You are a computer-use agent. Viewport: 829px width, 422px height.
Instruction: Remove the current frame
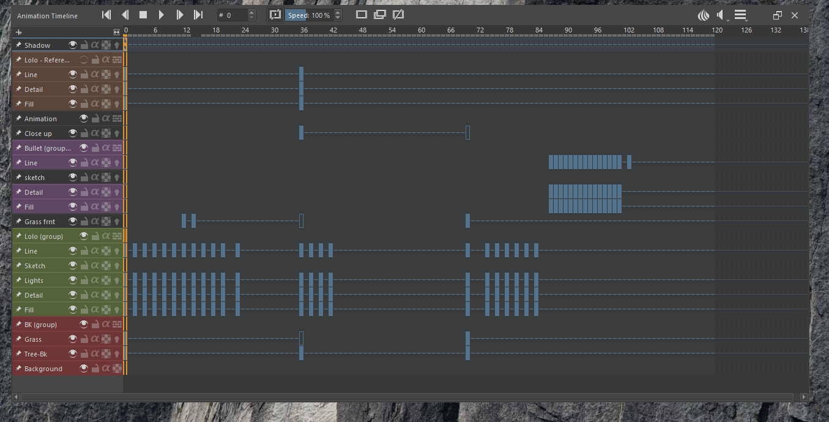coord(398,15)
